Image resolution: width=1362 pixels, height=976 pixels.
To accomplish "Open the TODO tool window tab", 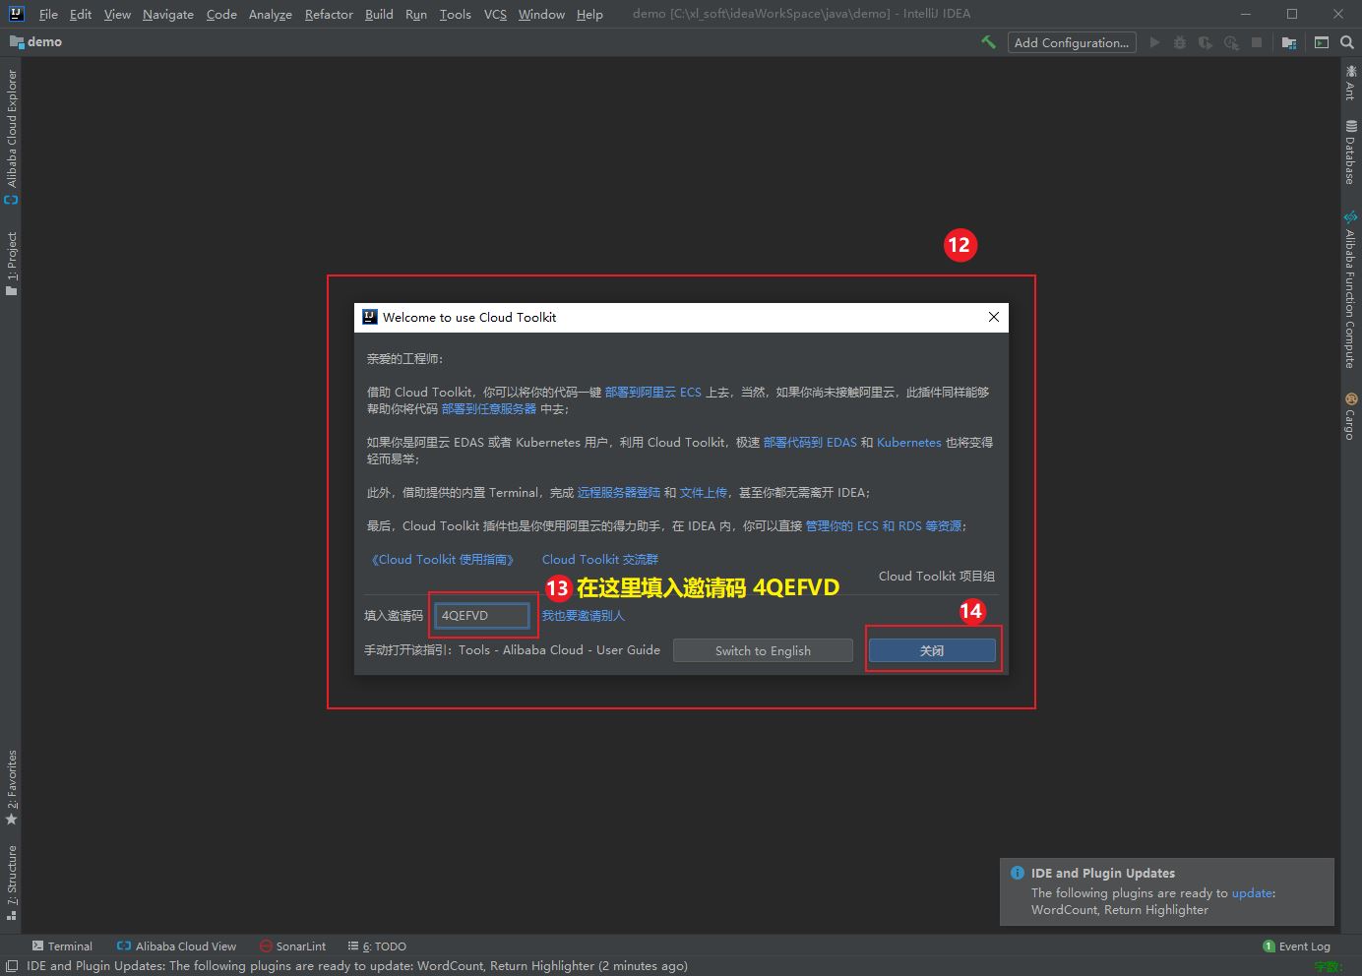I will pos(377,946).
